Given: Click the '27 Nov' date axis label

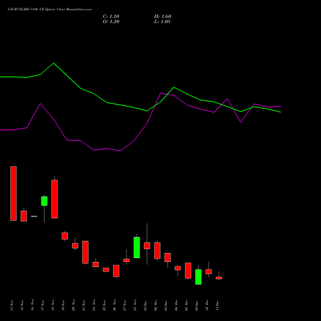Looking at the screenshot, I should point(125,306).
